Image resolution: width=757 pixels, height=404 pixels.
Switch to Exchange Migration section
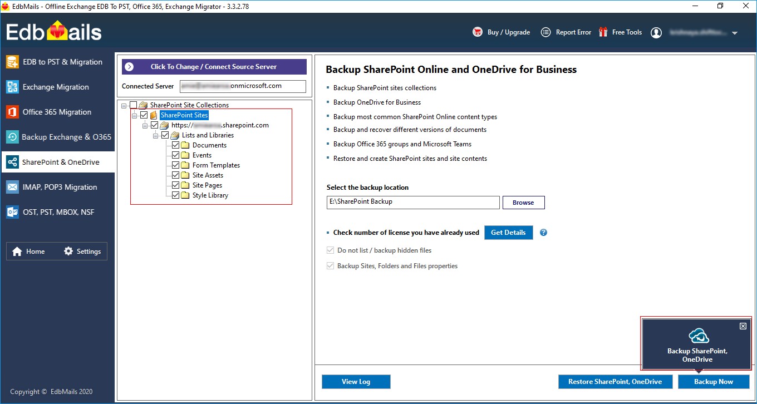tap(58, 87)
